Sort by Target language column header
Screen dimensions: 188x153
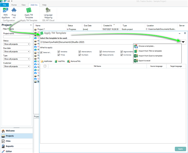pyautogui.click(x=176, y=66)
